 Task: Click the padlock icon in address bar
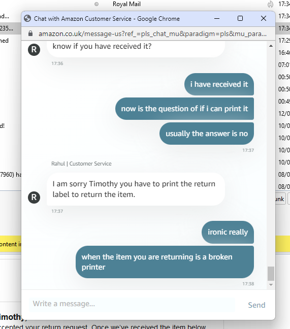(x=30, y=34)
